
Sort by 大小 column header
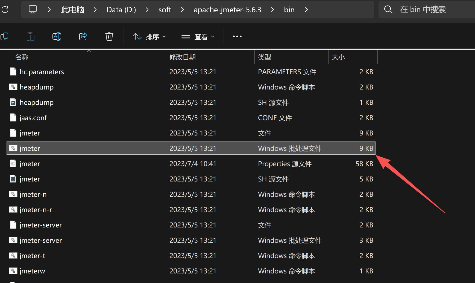point(338,57)
